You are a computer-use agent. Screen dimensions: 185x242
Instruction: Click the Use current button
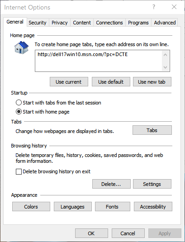coord(69,82)
